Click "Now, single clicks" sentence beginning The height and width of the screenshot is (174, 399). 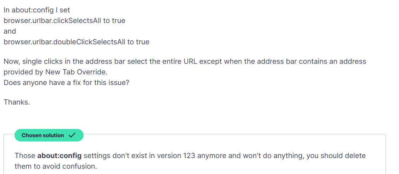[34, 61]
